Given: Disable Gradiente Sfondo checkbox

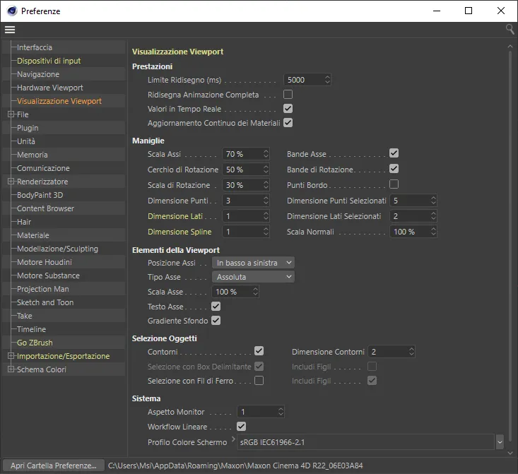Looking at the screenshot, I should pos(216,321).
